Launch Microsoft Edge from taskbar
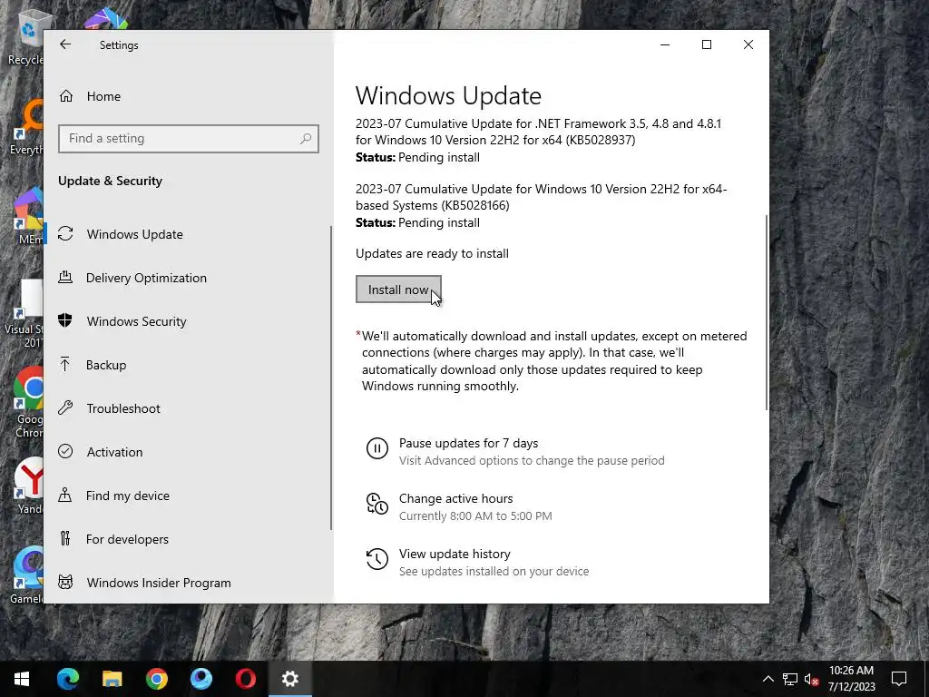This screenshot has height=697, width=929. (x=67, y=679)
